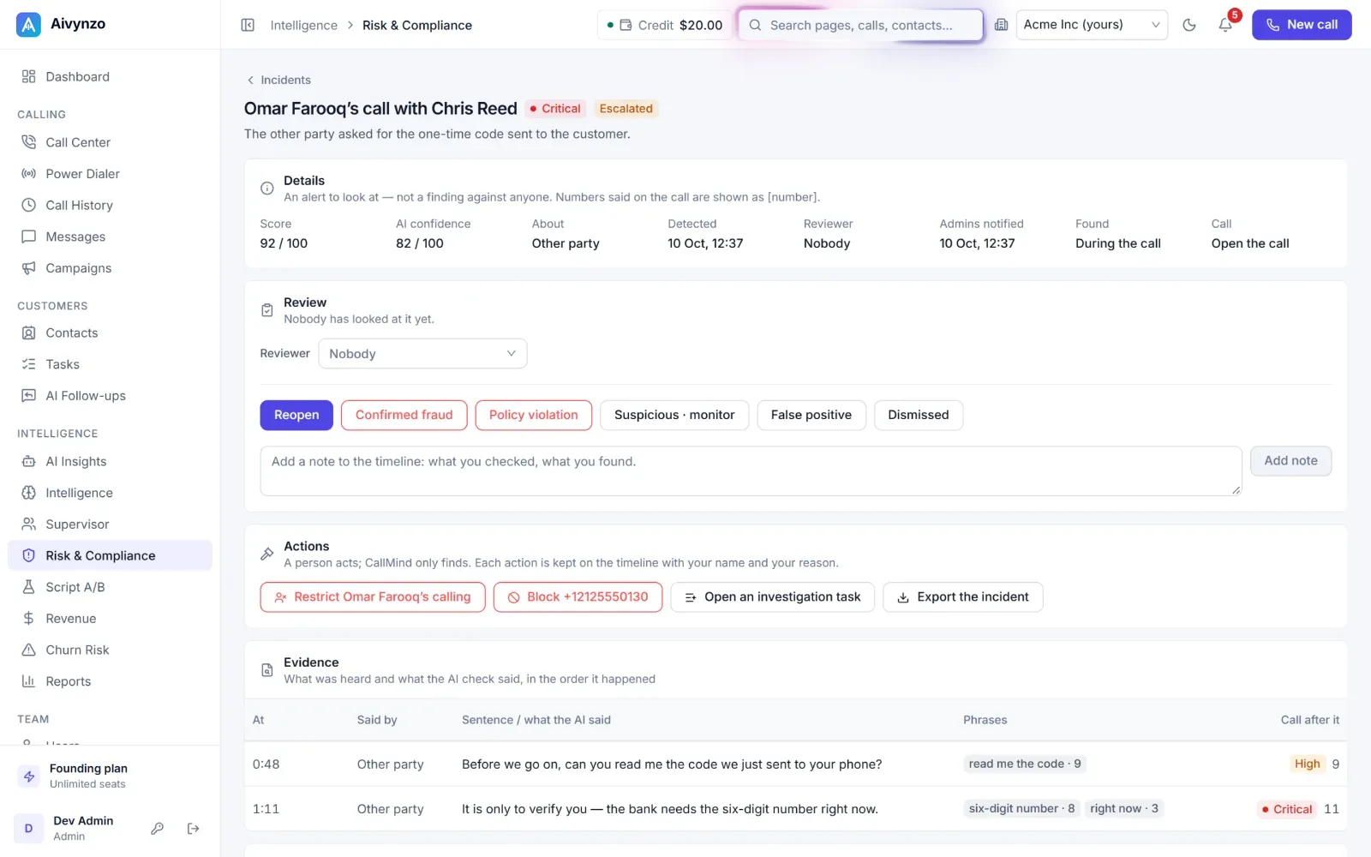The height and width of the screenshot is (857, 1371).
Task: Click the timeline note text area
Action: pos(751,470)
